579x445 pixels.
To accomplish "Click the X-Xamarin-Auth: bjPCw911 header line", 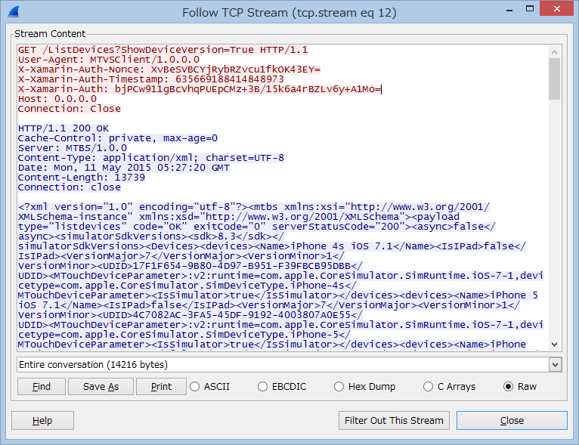I will (200, 89).
